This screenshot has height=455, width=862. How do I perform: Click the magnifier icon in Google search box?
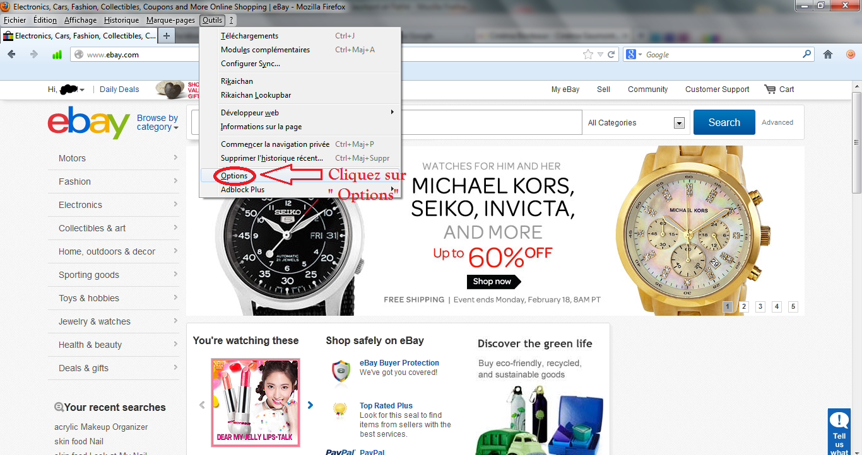pyautogui.click(x=806, y=55)
